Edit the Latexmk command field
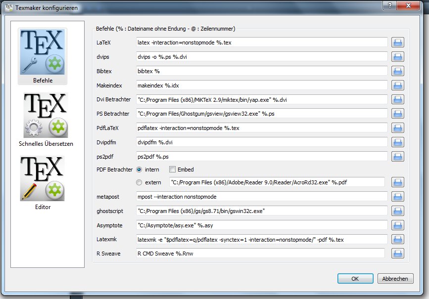The image size is (429, 299). coord(262,239)
